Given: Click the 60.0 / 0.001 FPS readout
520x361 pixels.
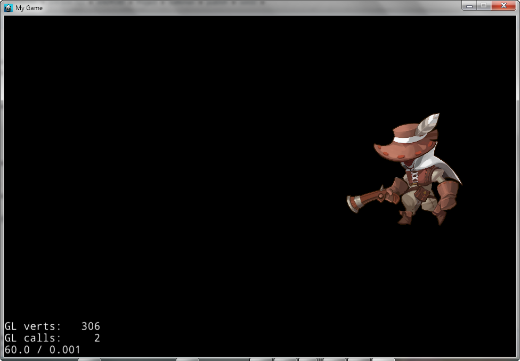Looking at the screenshot, I should [x=43, y=350].
